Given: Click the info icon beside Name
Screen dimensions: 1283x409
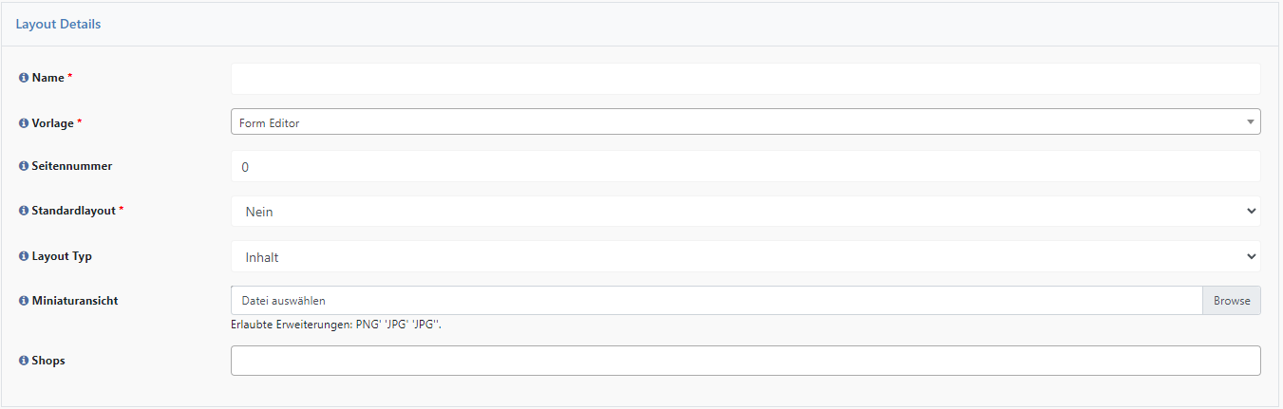Looking at the screenshot, I should click(x=24, y=78).
